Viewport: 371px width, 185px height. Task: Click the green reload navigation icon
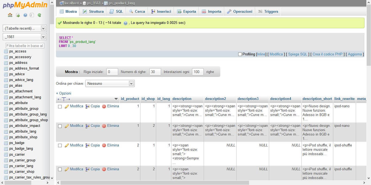click(39, 15)
